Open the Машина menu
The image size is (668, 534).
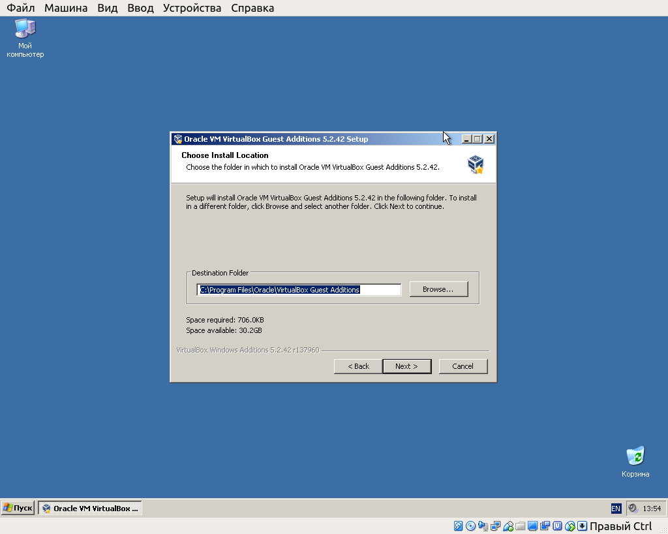click(66, 8)
